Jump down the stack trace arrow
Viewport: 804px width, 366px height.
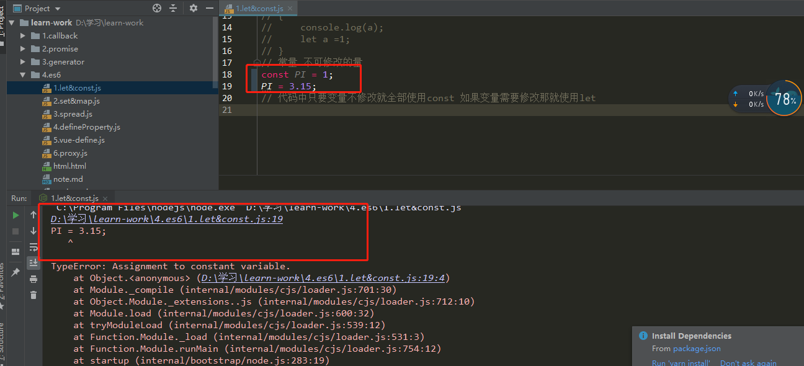[33, 231]
